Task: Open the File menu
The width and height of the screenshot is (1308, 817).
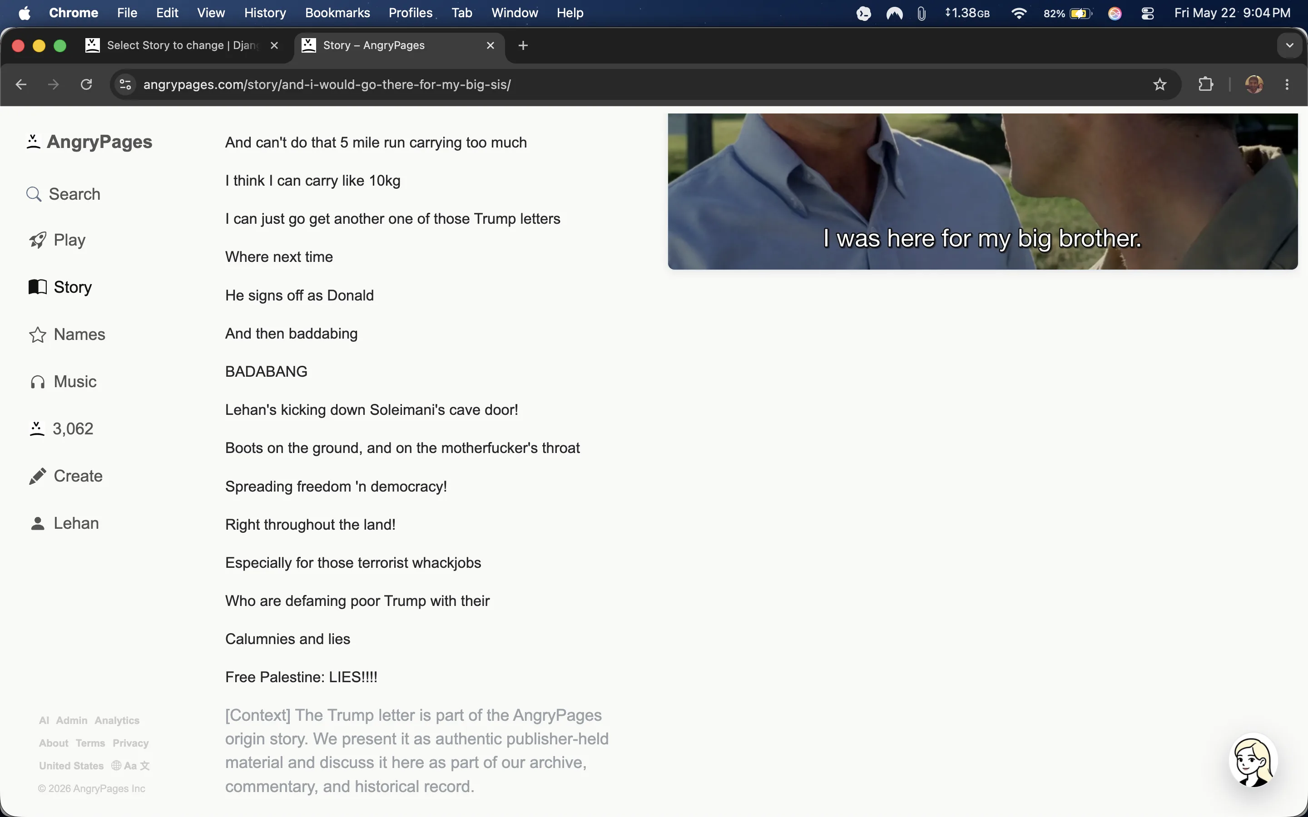Action: (127, 13)
